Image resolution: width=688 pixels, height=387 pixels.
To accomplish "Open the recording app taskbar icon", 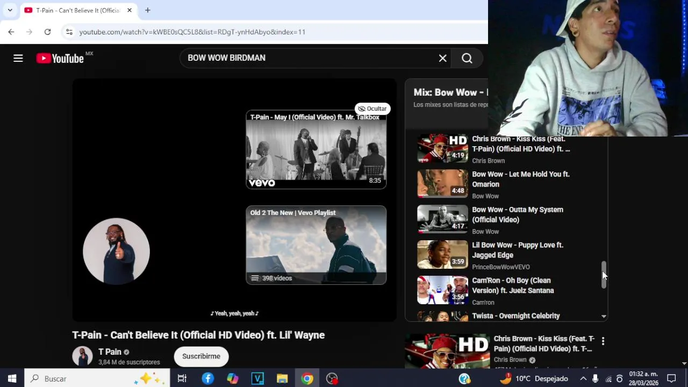I will pos(332,378).
